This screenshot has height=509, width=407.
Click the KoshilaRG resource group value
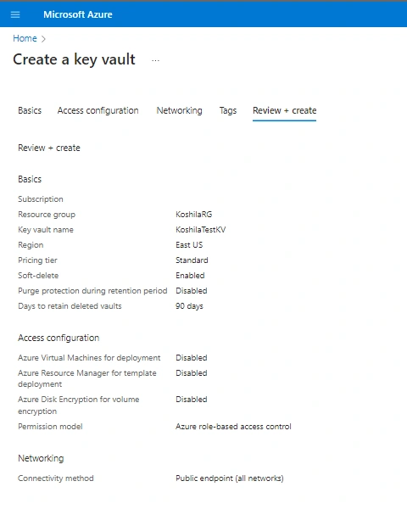[x=194, y=215]
